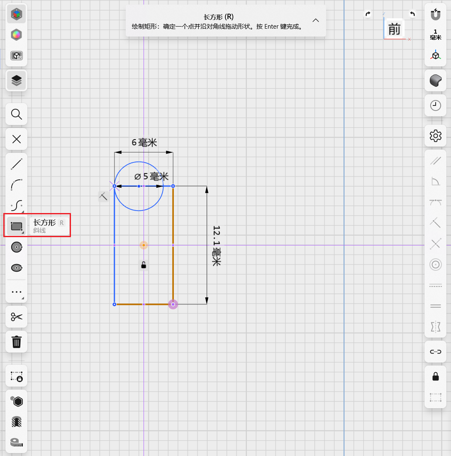Click the chain link icon
The width and height of the screenshot is (451, 456).
[x=435, y=352]
